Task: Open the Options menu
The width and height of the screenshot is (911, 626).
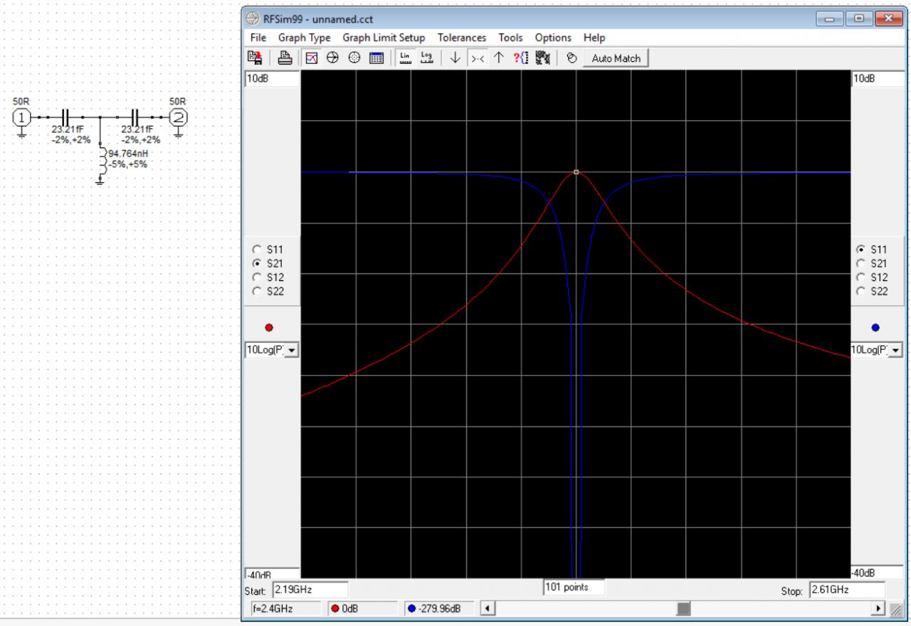Action: pyautogui.click(x=553, y=38)
